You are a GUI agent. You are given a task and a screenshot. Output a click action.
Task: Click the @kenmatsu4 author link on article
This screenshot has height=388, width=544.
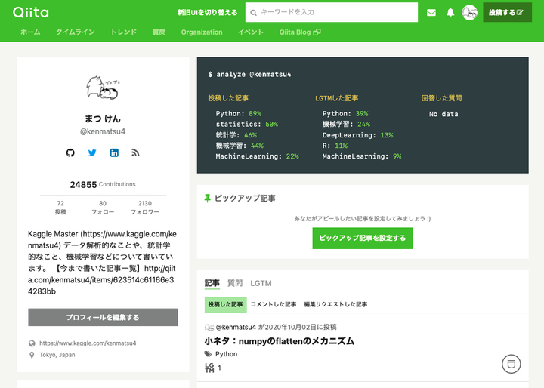point(236,327)
